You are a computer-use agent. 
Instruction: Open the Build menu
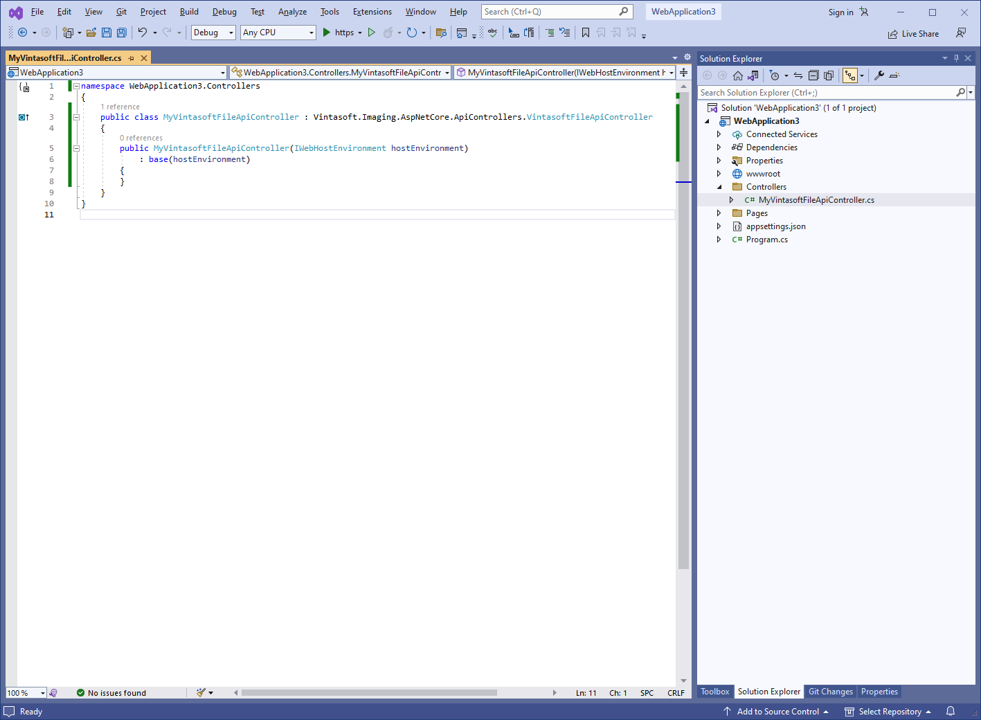pyautogui.click(x=189, y=12)
